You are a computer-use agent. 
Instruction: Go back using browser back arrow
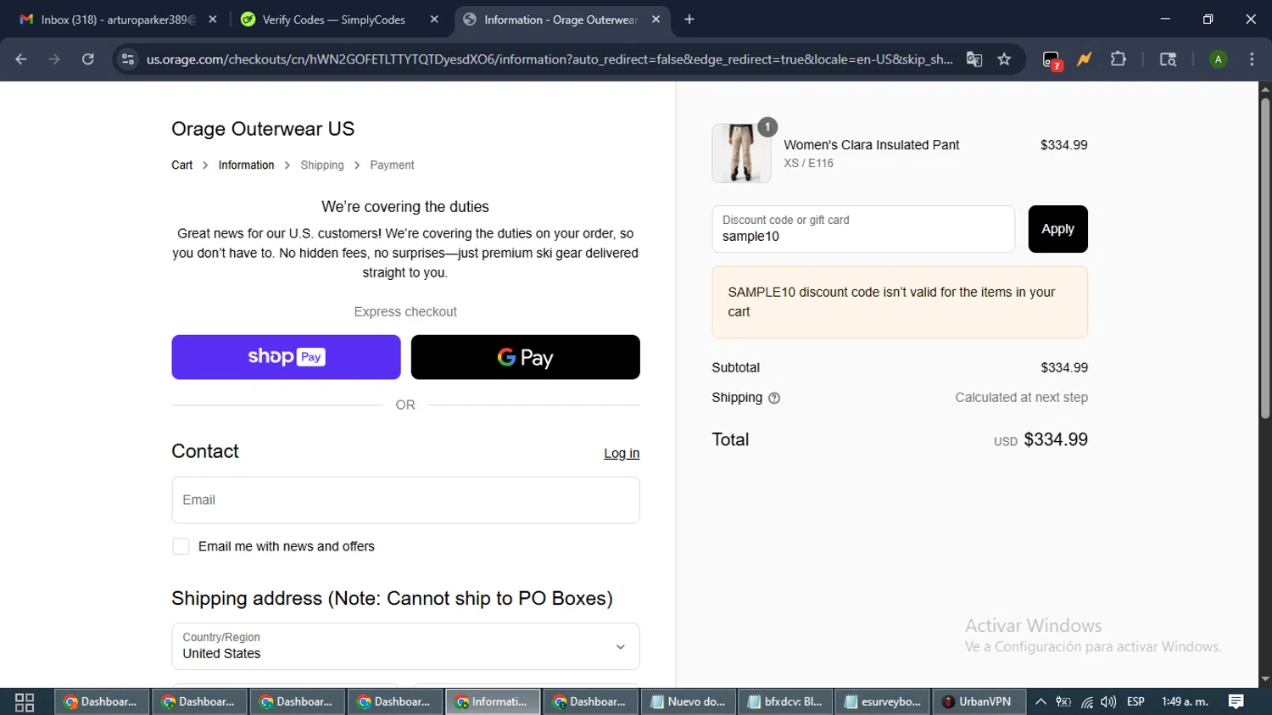point(21,59)
